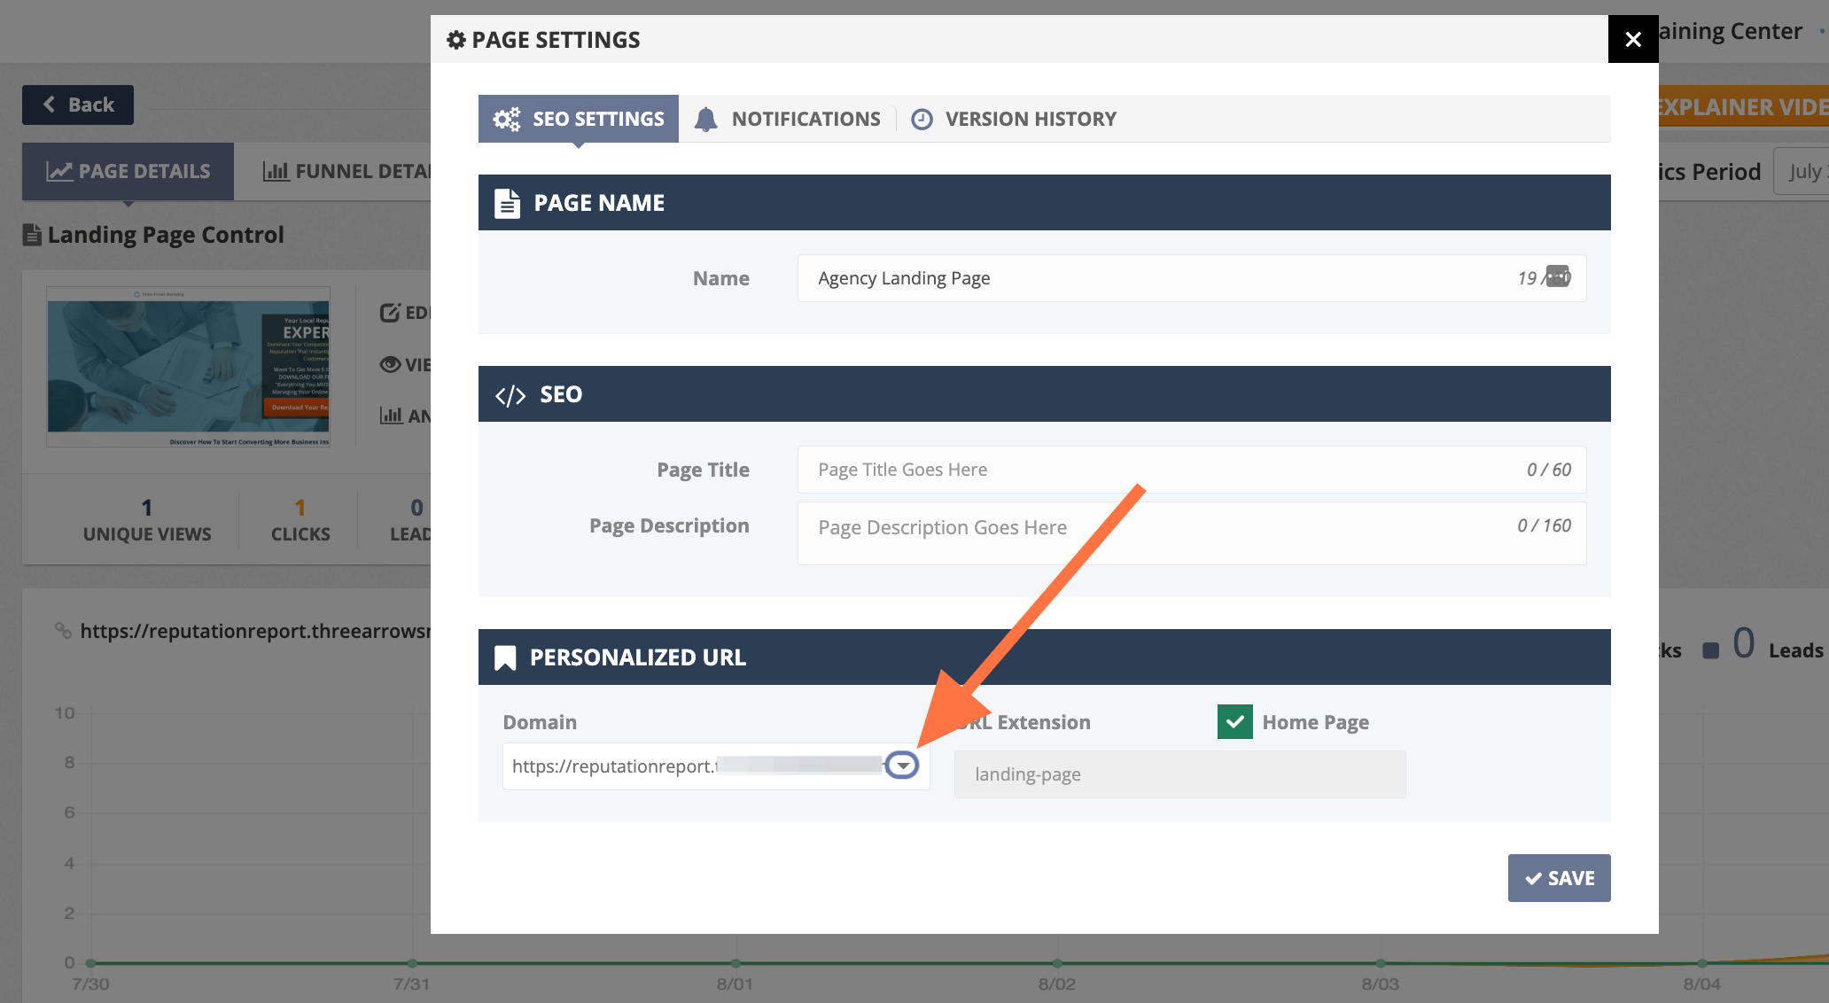The height and width of the screenshot is (1003, 1829).
Task: Click the Notifications bell icon
Action: pos(705,119)
